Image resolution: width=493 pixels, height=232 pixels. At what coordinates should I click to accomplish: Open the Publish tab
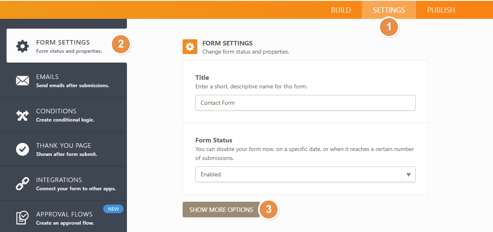coord(441,10)
